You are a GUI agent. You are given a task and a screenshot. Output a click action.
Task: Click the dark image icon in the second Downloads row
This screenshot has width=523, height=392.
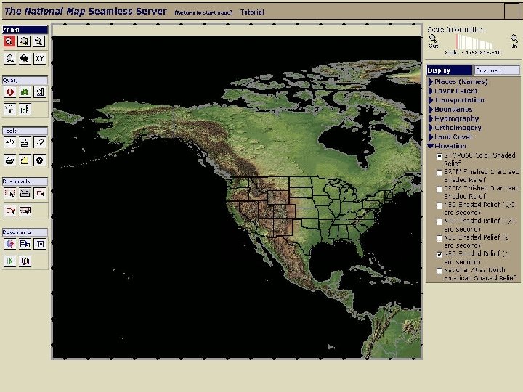(25, 211)
